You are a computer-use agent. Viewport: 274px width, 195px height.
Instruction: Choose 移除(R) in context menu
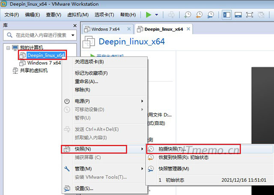[104, 90]
